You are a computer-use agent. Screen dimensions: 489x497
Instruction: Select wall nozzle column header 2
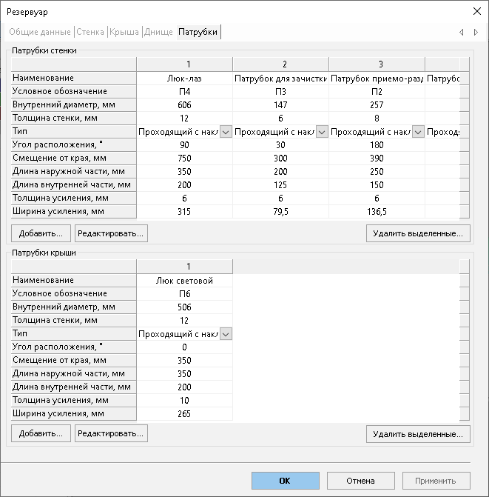(x=280, y=64)
